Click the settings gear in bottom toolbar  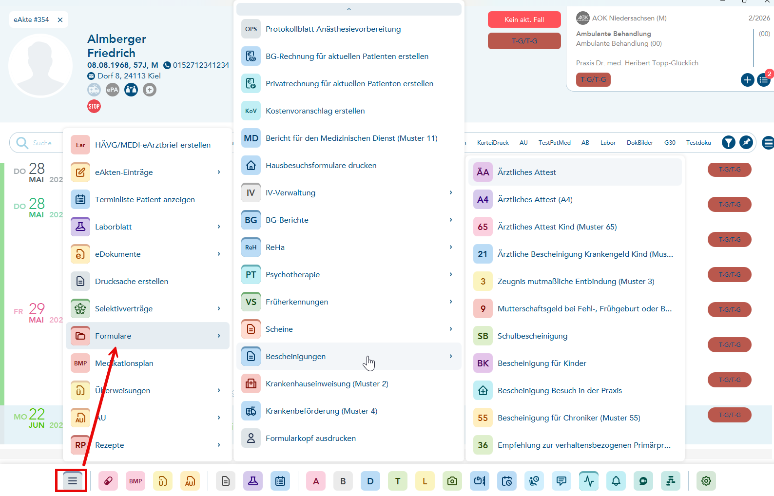click(706, 481)
